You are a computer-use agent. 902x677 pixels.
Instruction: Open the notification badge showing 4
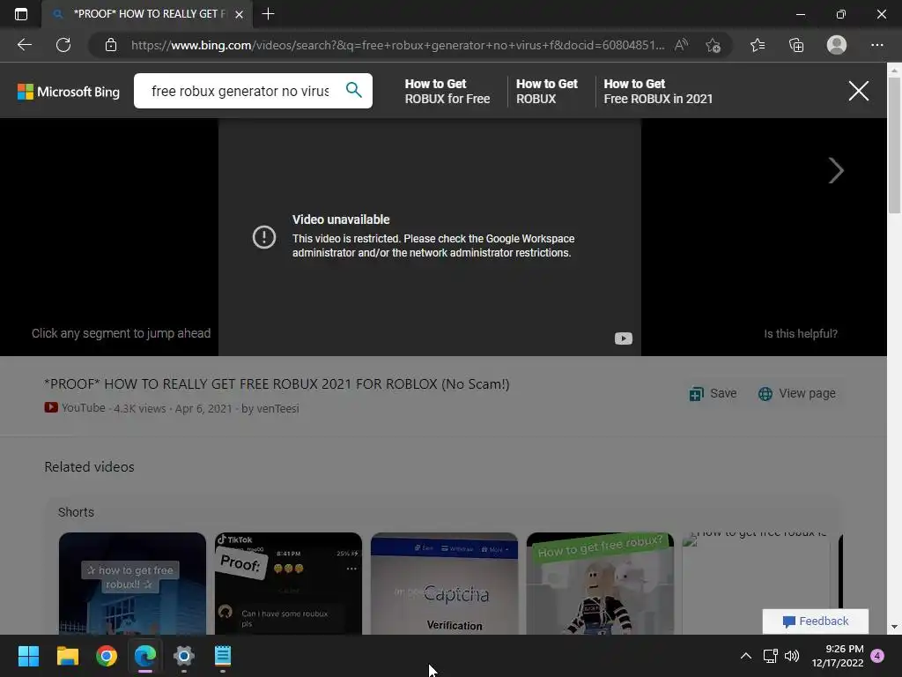click(877, 656)
